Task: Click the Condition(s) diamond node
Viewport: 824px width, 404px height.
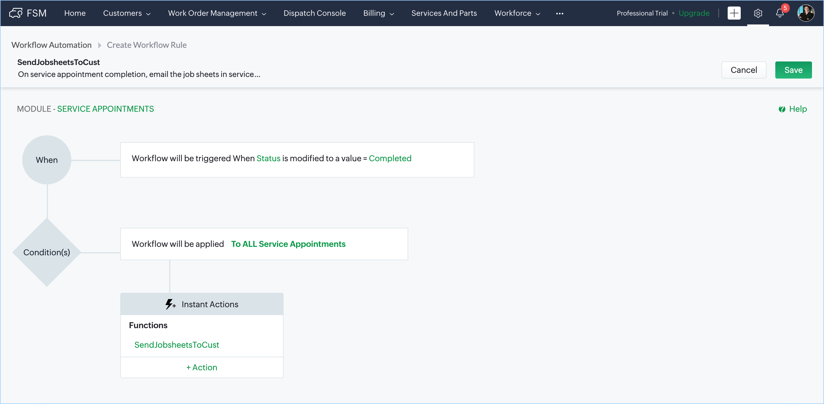Action: tap(47, 252)
